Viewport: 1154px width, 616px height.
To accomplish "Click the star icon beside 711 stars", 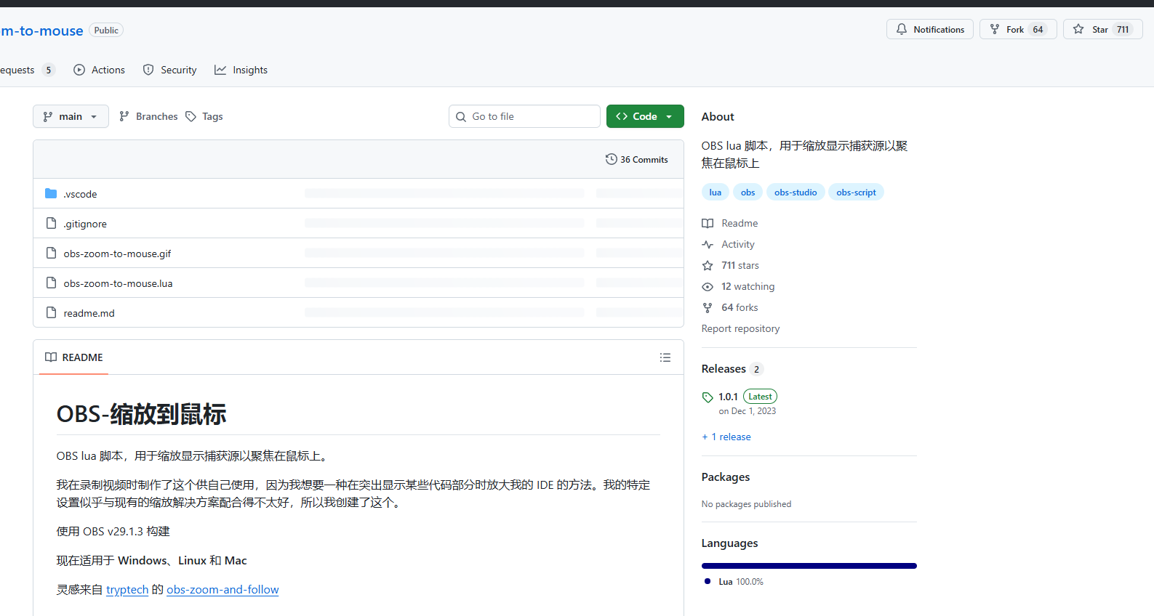I will tap(708, 265).
